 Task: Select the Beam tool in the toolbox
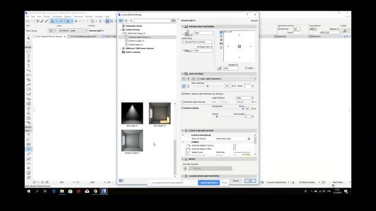(29, 70)
